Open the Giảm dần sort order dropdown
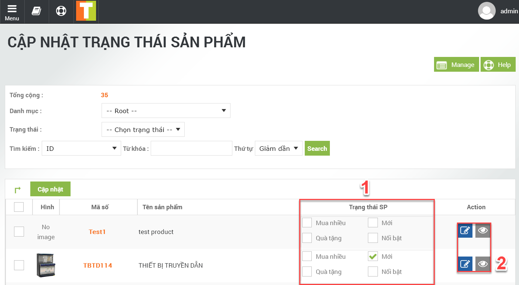 pyautogui.click(x=279, y=148)
